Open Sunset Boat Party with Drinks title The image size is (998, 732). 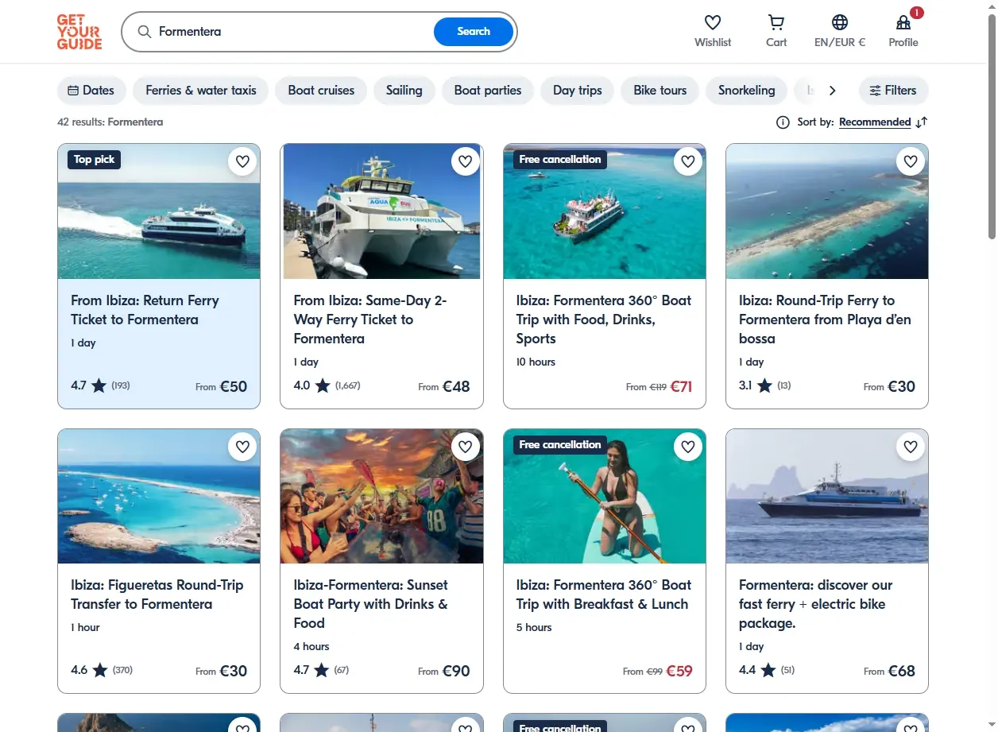point(371,604)
